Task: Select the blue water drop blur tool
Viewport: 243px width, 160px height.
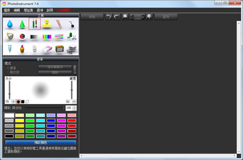Action: point(10,24)
